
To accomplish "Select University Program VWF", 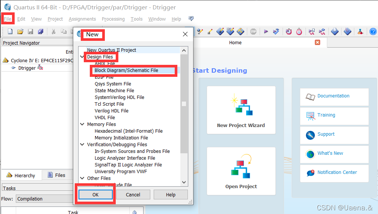I will 121,171.
